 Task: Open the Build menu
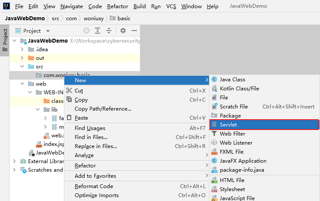pos(139,6)
